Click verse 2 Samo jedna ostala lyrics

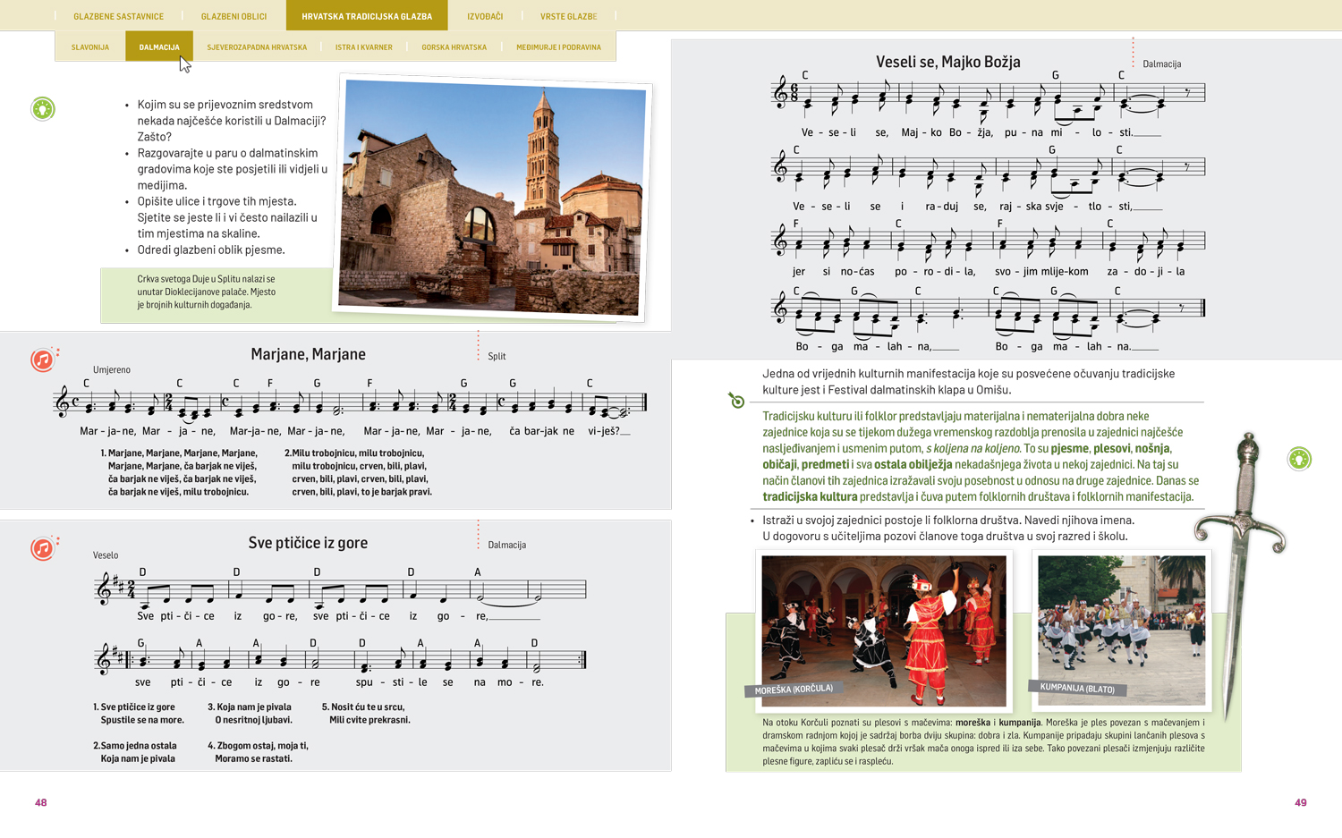(134, 752)
